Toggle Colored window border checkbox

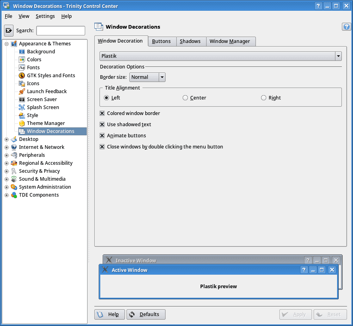pyautogui.click(x=102, y=113)
